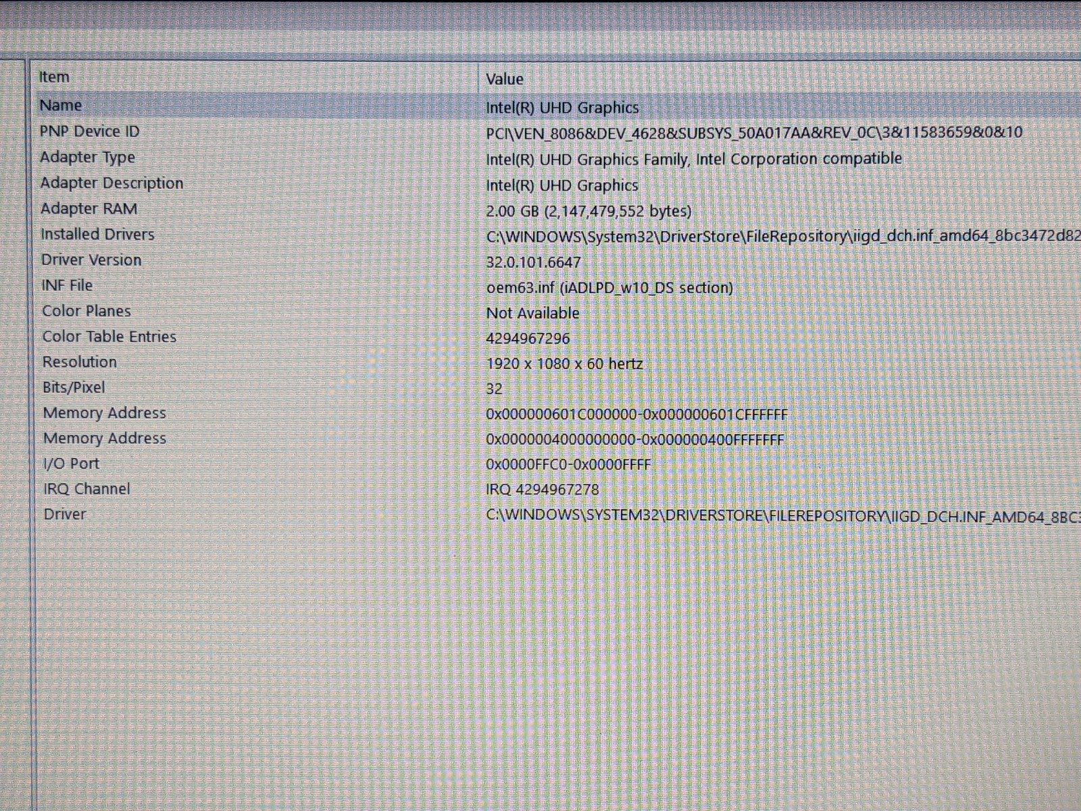This screenshot has width=1081, height=811.
Task: Select the PNP Device ID row
Action: click(x=89, y=131)
